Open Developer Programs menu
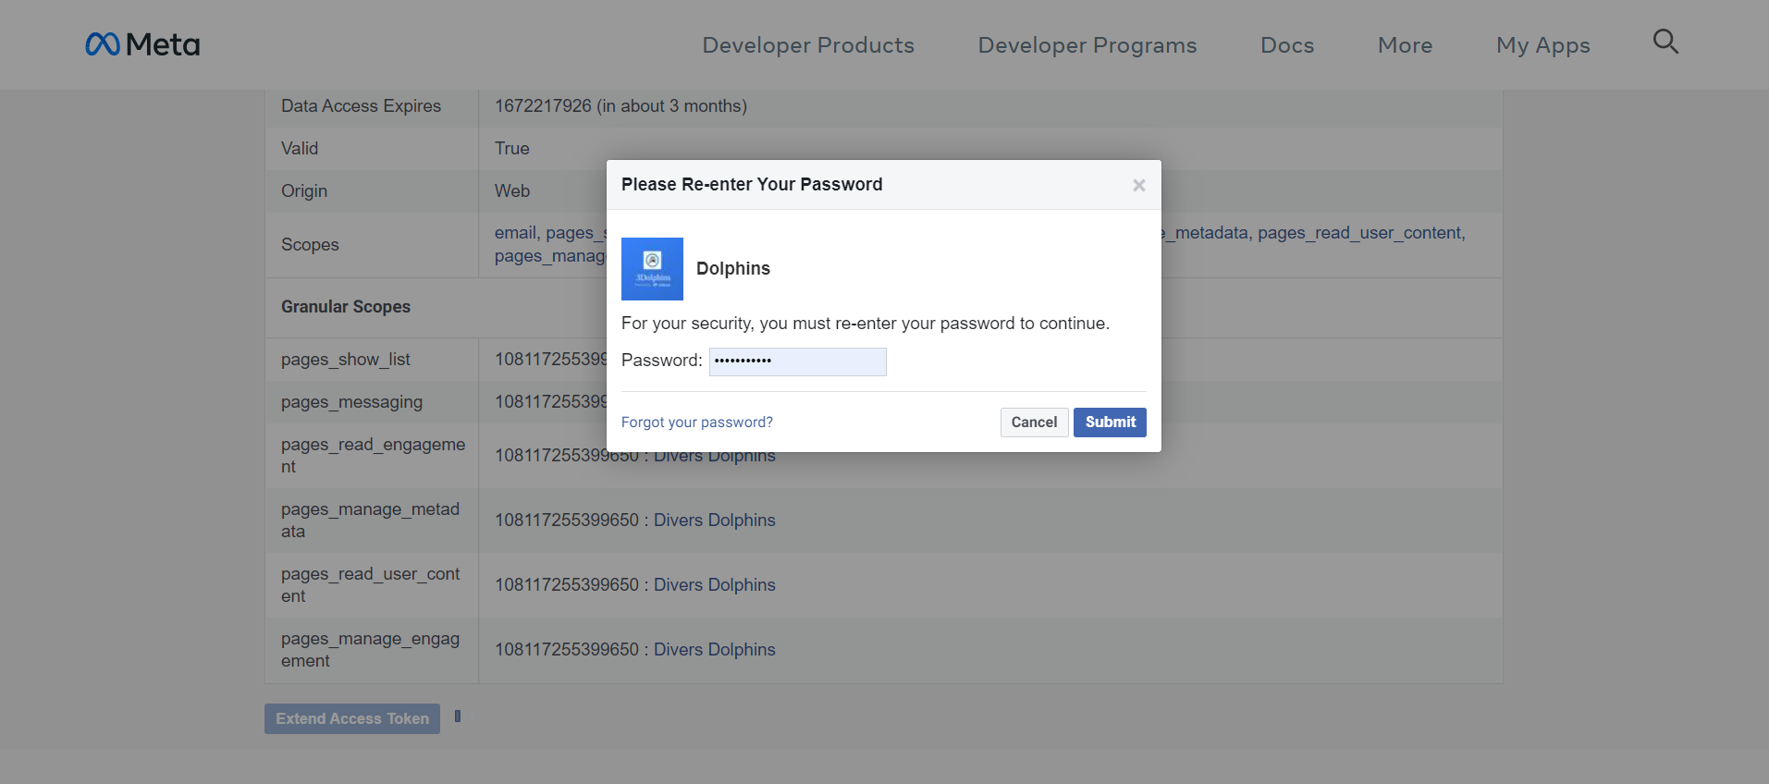Image resolution: width=1769 pixels, height=784 pixels. pos(1087,45)
